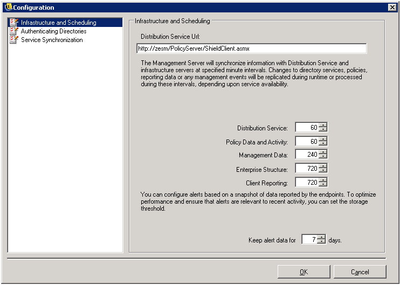Image resolution: width=400 pixels, height=285 pixels.
Task: Click the Client Reporting value box
Action: pos(307,182)
